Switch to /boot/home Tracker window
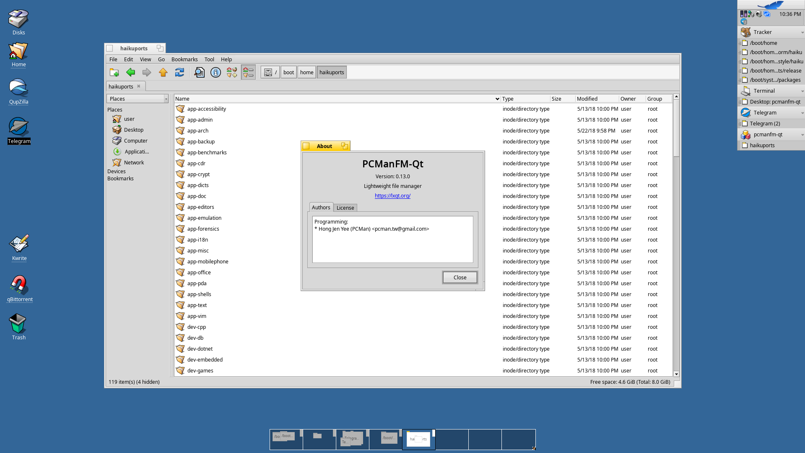The width and height of the screenshot is (805, 453). [771, 43]
